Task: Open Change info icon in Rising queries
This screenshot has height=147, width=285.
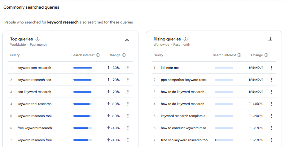Action: click(266, 55)
